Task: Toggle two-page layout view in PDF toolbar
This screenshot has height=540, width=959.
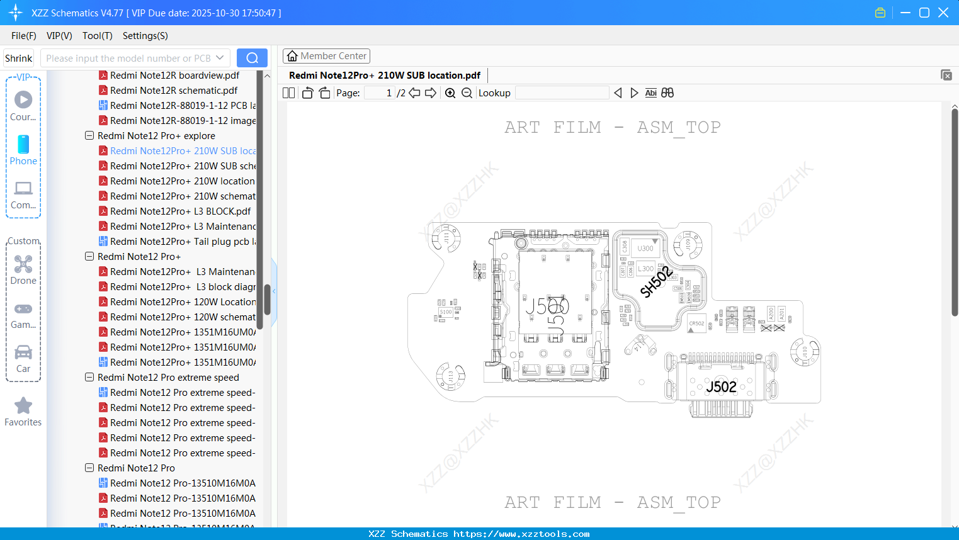Action: coord(289,93)
